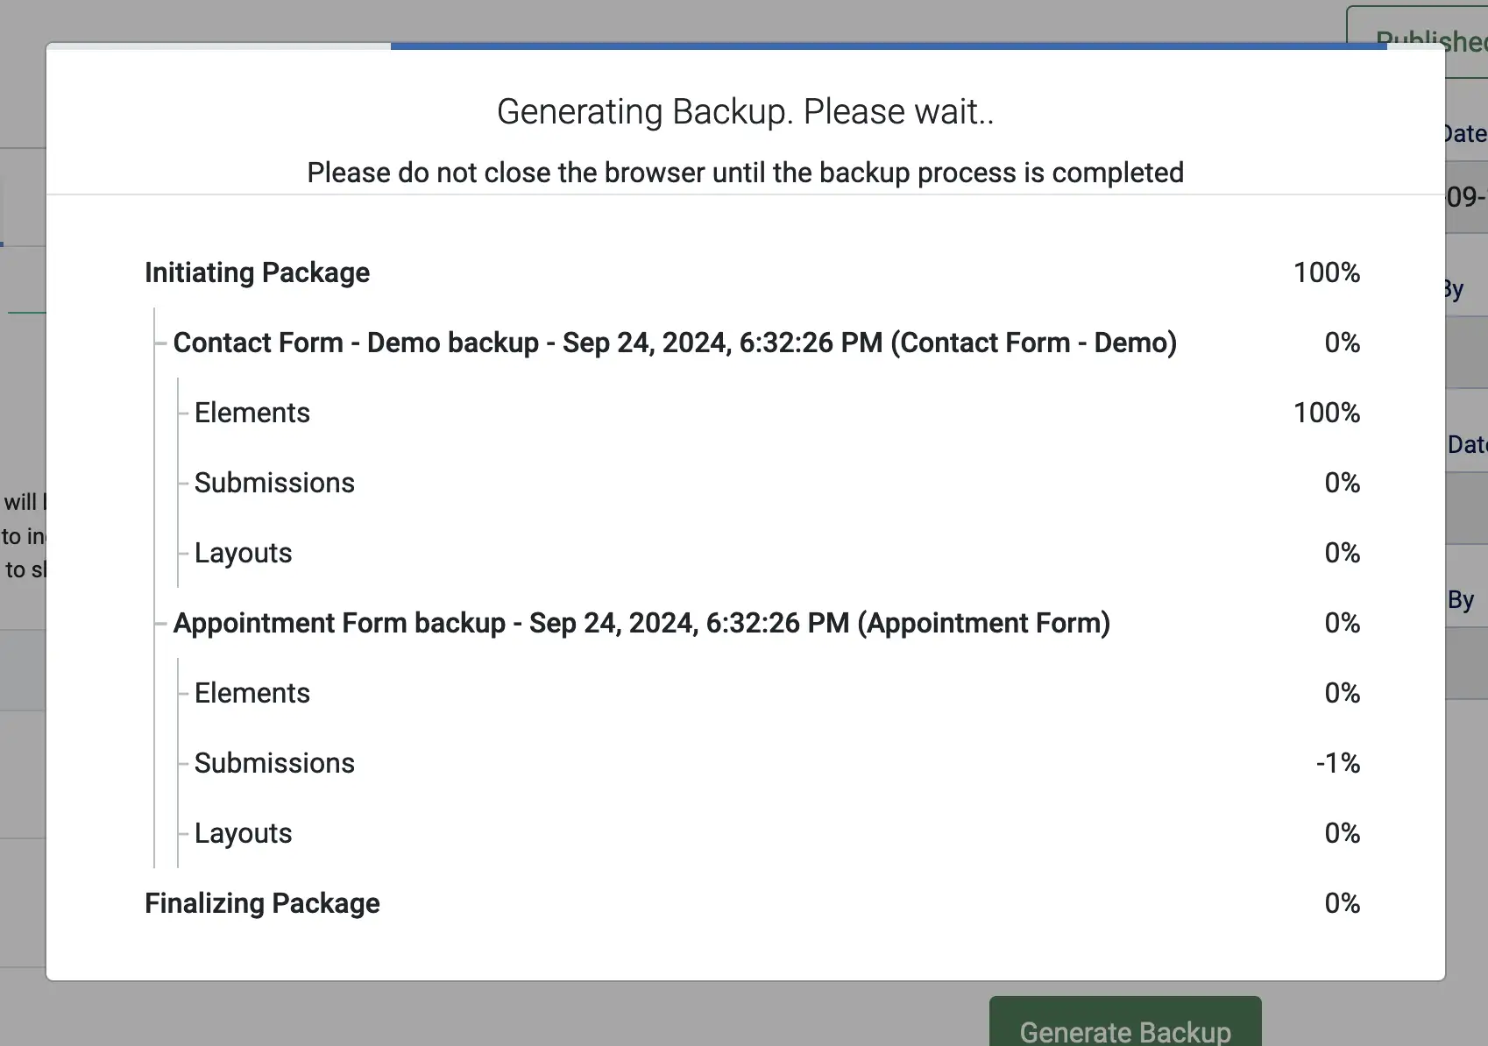Viewport: 1488px width, 1046px height.
Task: Click the 'Generating Backup. Please wait..' heading
Action: [745, 112]
